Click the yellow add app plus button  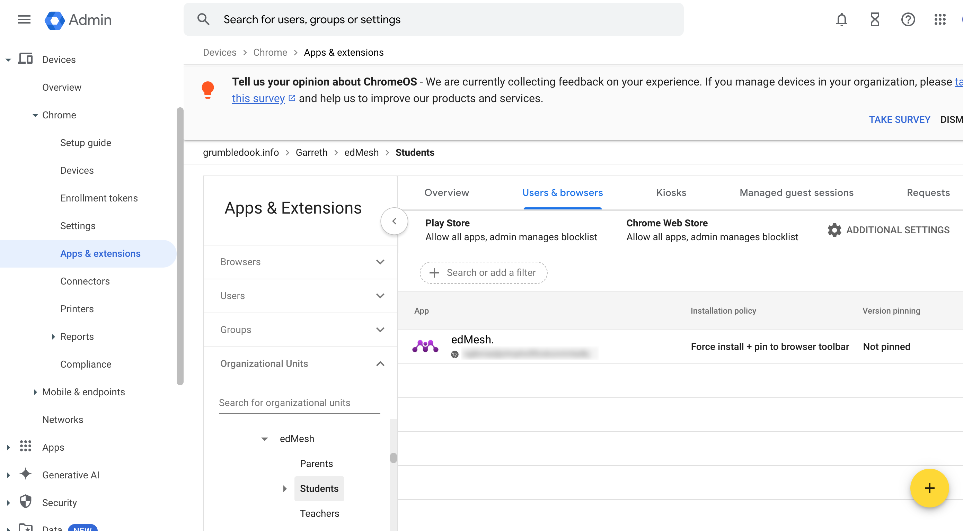(929, 488)
